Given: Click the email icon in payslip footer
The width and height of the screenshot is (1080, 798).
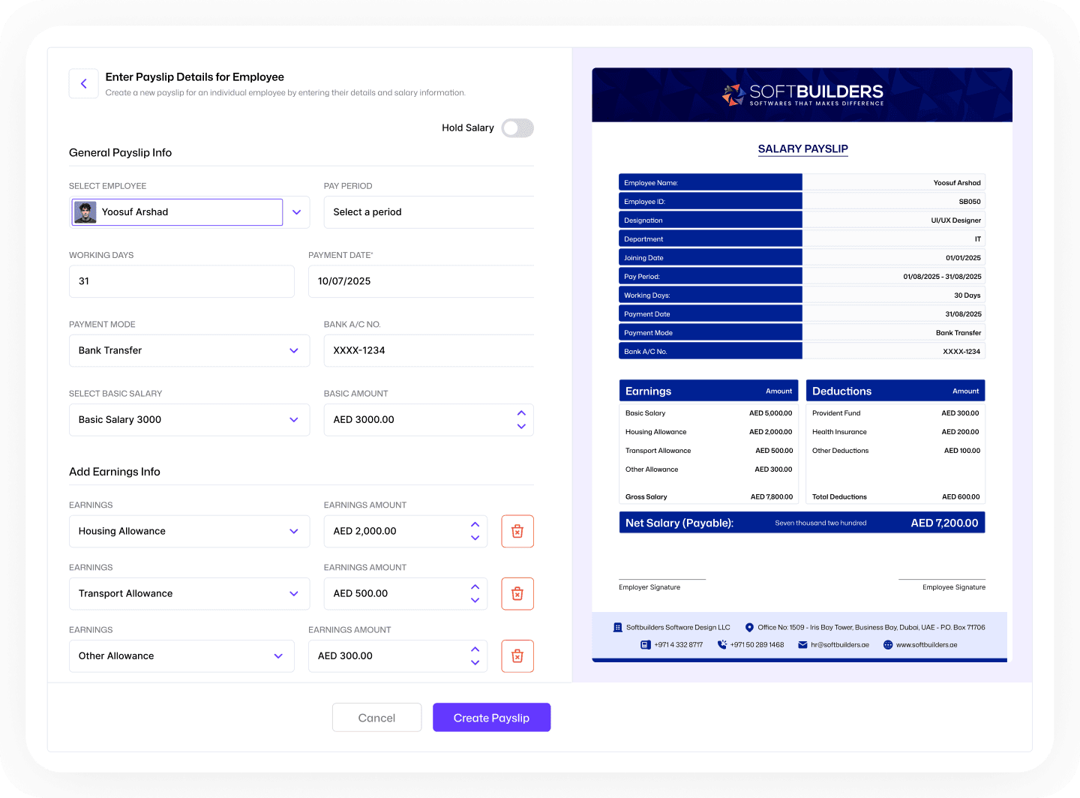Looking at the screenshot, I should (x=802, y=645).
